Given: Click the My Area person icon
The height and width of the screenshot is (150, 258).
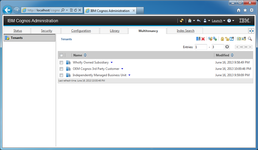Looking at the screenshot, I should pos(205,21).
